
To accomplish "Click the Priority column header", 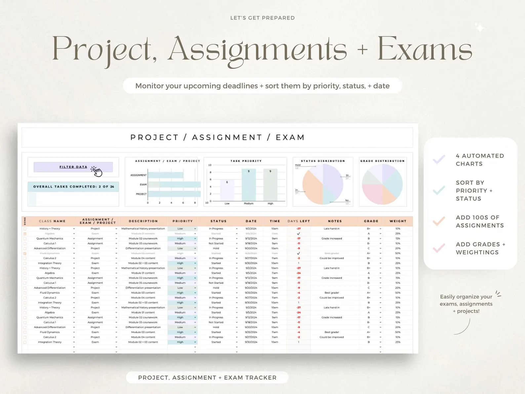I will coord(182,221).
